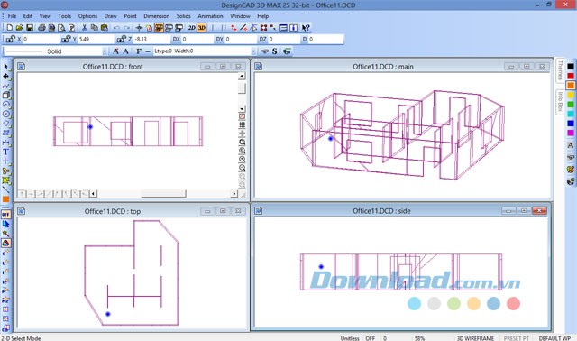Viewport: 577px width, 341px height.
Task: Toggle the highlighted snap icon in left toolbox
Action: 6,243
